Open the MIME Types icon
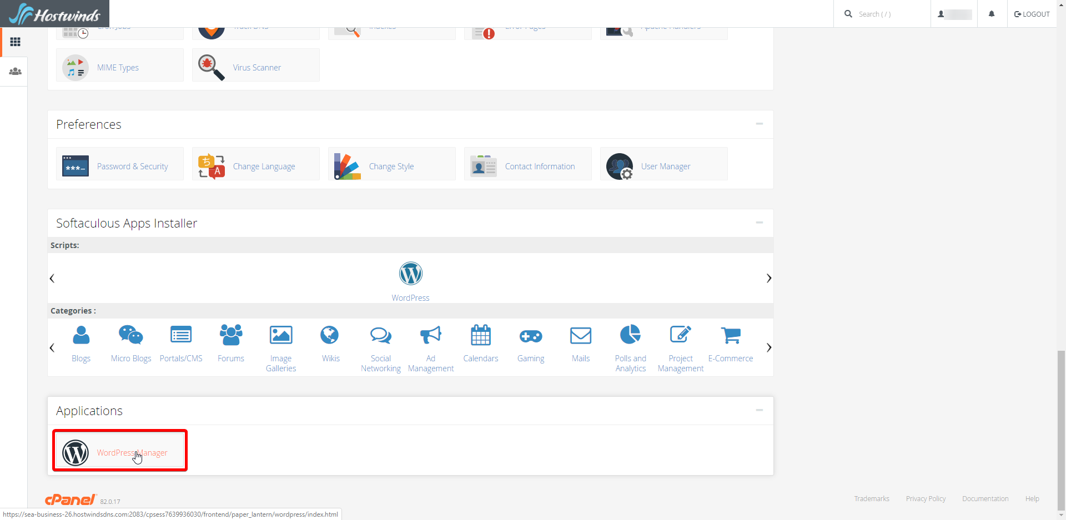 [76, 67]
